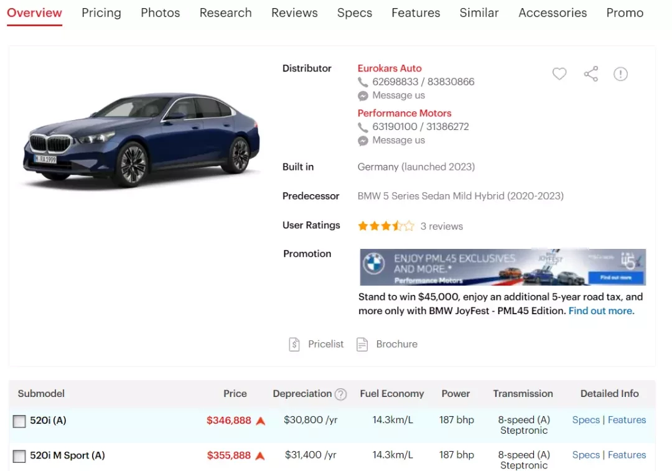Screen dimensions: 672x471
Task: Tick the 520i (A) compare checkbox
Action: pos(19,421)
